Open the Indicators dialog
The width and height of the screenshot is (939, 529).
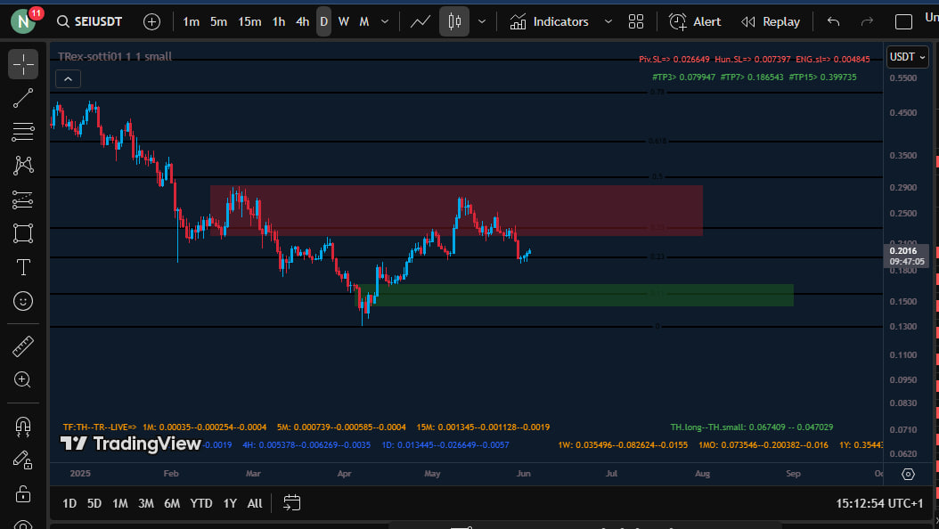(x=550, y=21)
